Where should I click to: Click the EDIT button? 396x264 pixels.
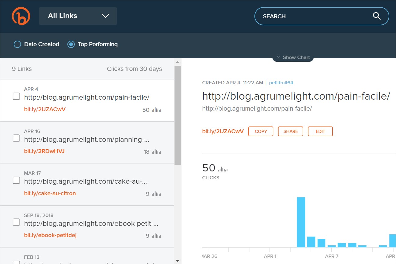[320, 131]
